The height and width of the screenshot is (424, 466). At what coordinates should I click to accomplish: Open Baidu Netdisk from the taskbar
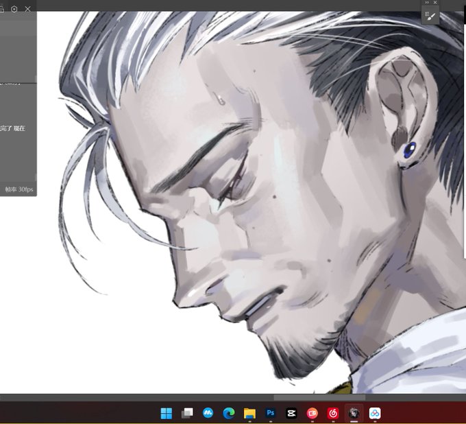[375, 413]
